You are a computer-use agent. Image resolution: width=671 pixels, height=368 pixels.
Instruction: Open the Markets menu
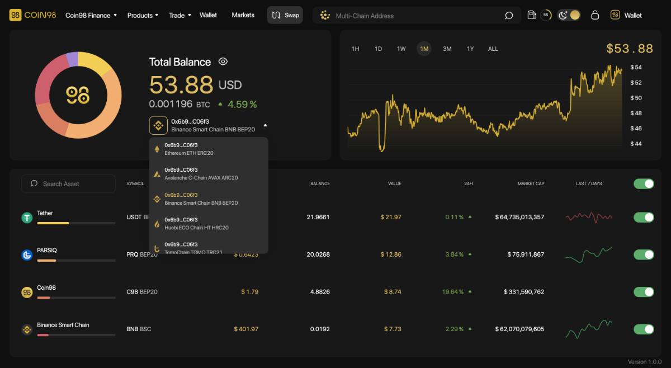(x=243, y=15)
